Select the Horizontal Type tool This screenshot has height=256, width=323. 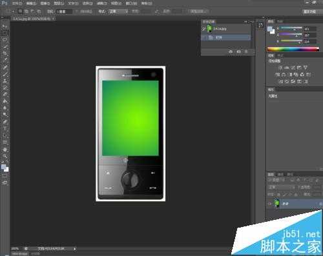coord(5,128)
